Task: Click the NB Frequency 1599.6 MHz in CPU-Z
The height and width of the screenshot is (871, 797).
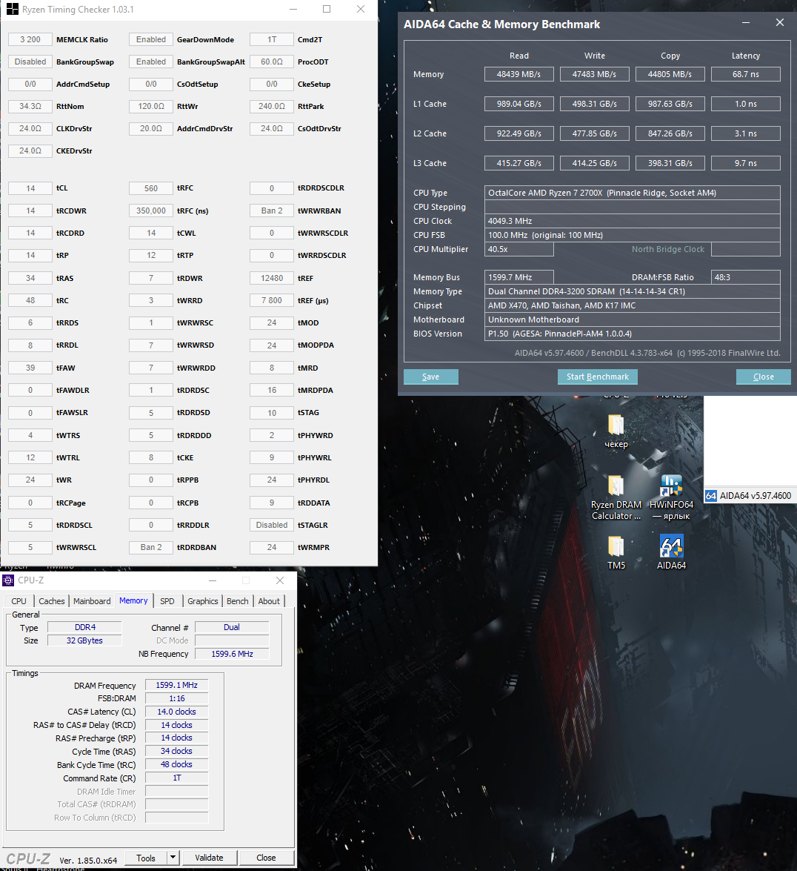Action: pos(232,654)
